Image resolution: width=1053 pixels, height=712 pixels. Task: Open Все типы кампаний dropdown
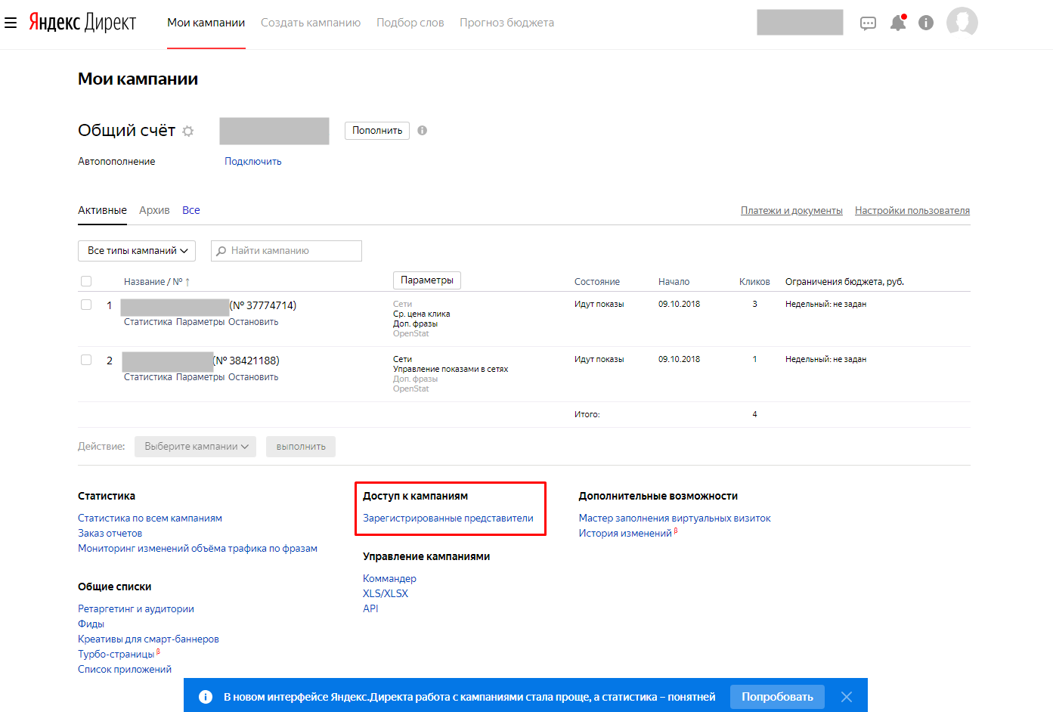pyautogui.click(x=137, y=251)
